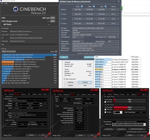
Task: Click Validate in the CPU-Z Mainboard window
Action: [x=31, y=135]
